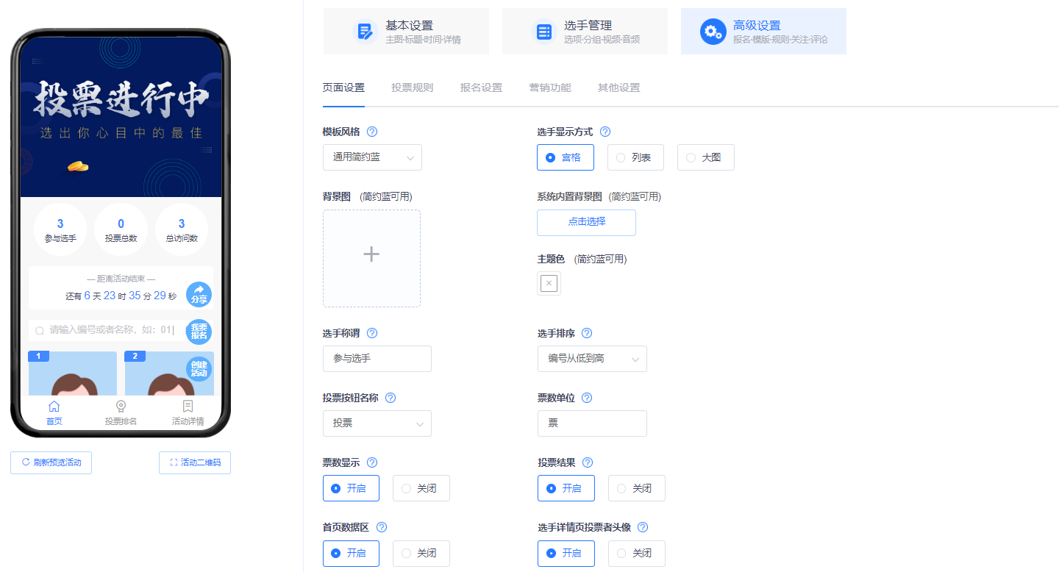Tap contestant card numbered 2 in preview
This screenshot has width=1059, height=572.
coord(169,373)
